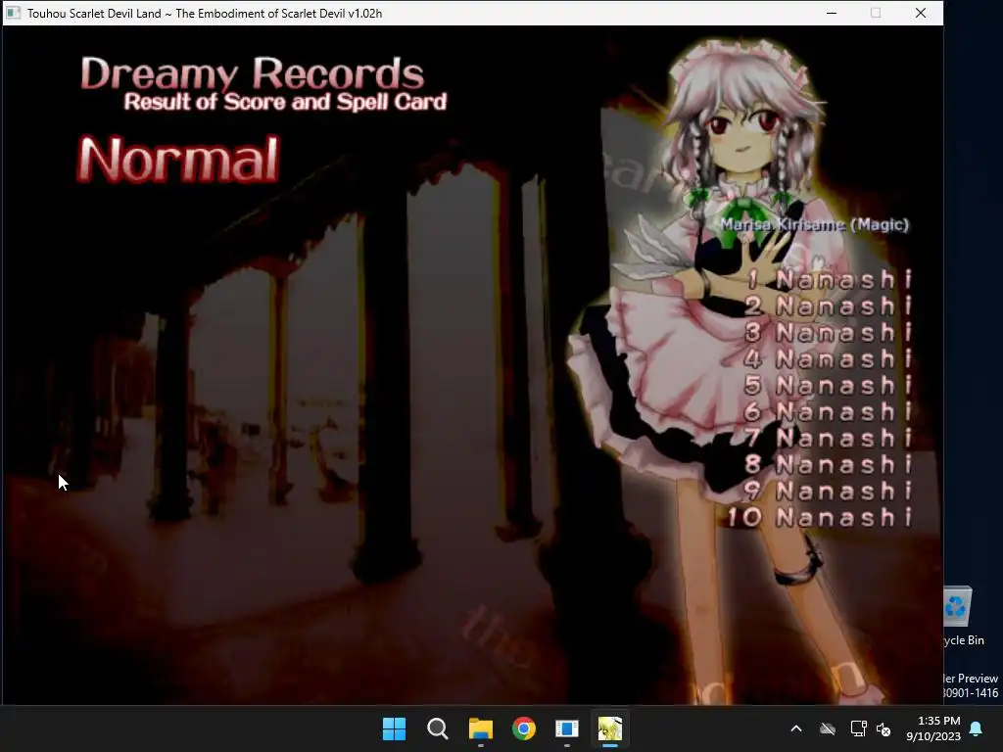This screenshot has height=752, width=1003.
Task: Open File Explorer from taskbar
Action: coord(480,728)
